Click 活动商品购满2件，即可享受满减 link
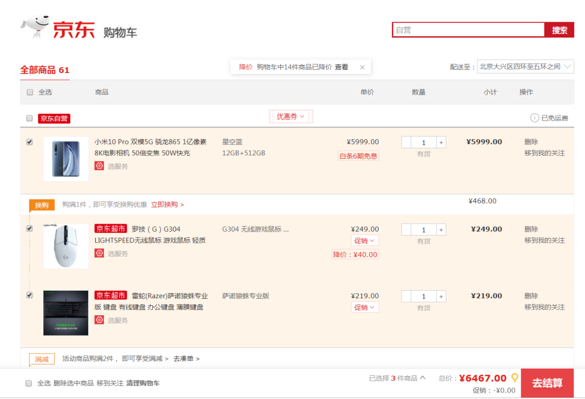Screen dimensions: 585x399 click(x=115, y=359)
